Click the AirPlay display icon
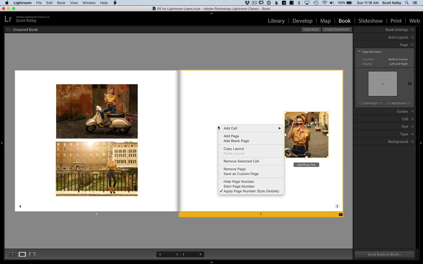The image size is (423, 264). point(307,3)
